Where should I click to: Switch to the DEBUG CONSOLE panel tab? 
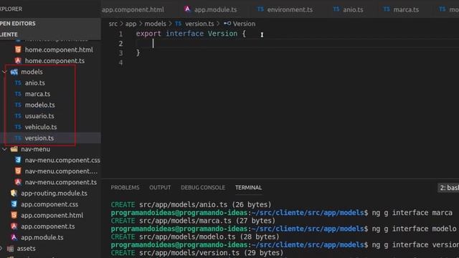[x=203, y=188]
